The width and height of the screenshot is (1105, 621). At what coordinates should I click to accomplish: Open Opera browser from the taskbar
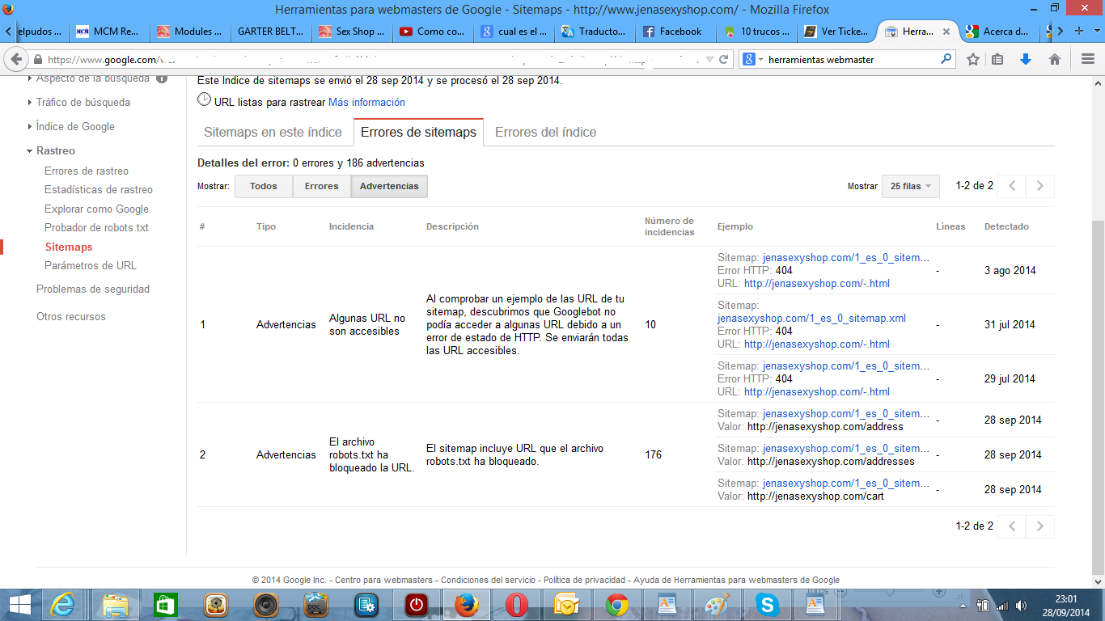[517, 605]
